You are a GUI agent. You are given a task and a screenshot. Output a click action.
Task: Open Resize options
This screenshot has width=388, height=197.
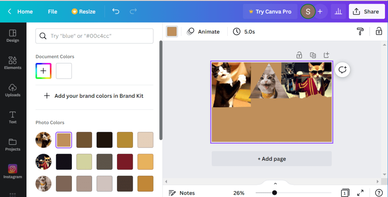pos(83,11)
